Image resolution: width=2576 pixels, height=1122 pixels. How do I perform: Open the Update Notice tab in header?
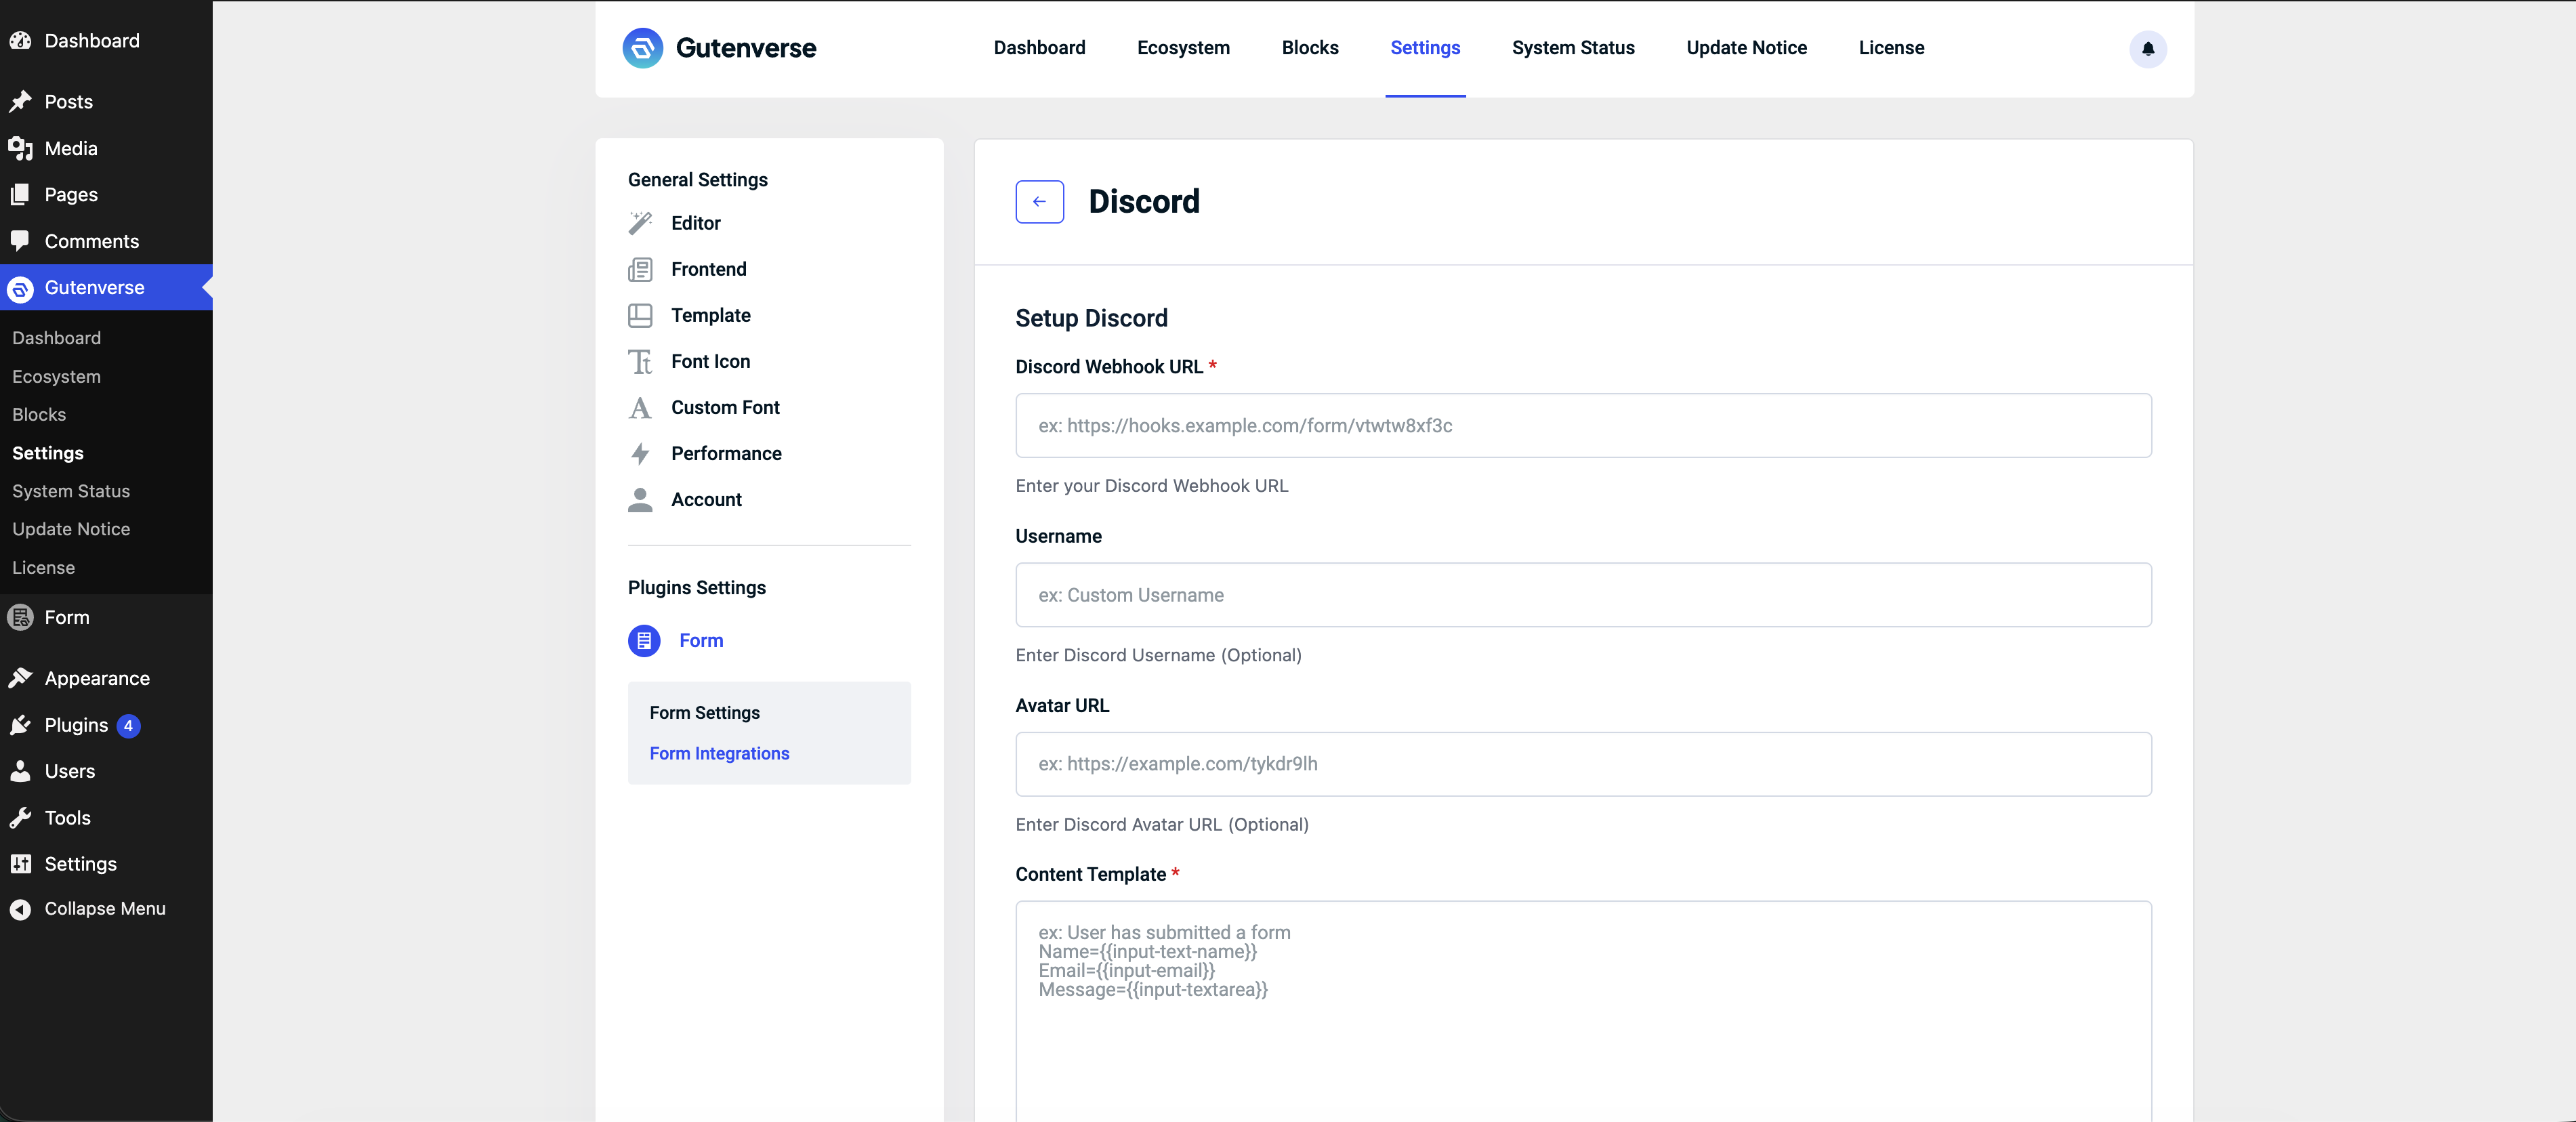(x=1746, y=48)
